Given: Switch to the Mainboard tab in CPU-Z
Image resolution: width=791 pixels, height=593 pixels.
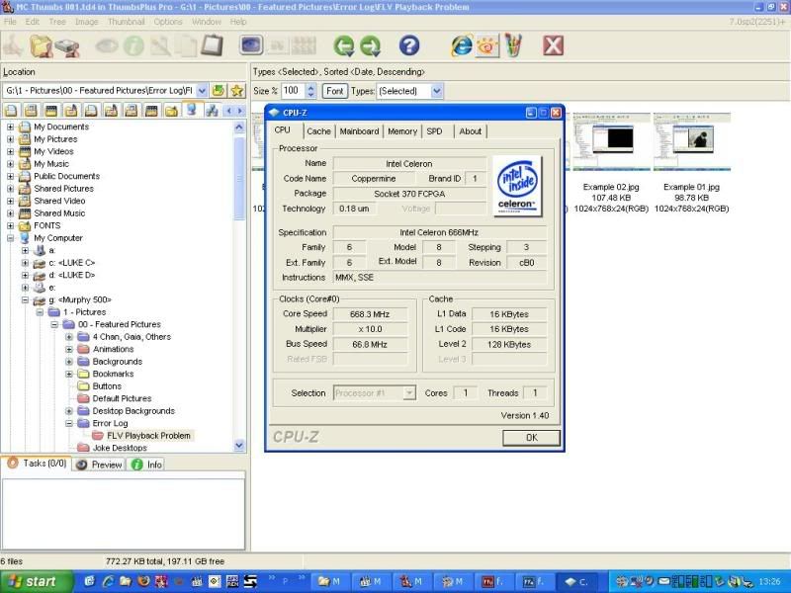Looking at the screenshot, I should (359, 131).
